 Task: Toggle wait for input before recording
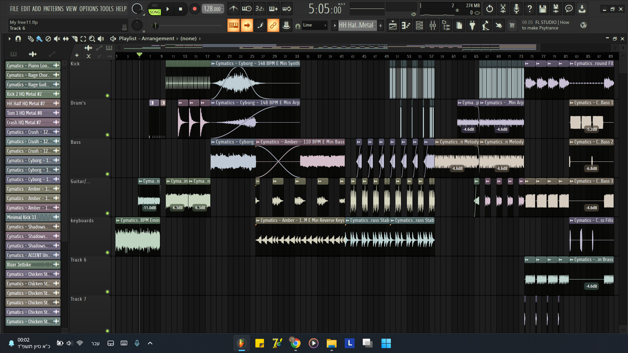click(x=247, y=9)
